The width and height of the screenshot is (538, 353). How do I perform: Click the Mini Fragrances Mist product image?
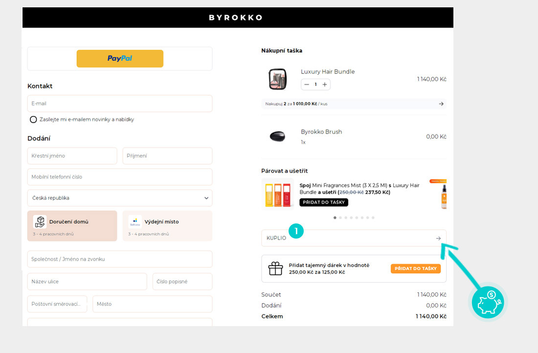coord(279,195)
